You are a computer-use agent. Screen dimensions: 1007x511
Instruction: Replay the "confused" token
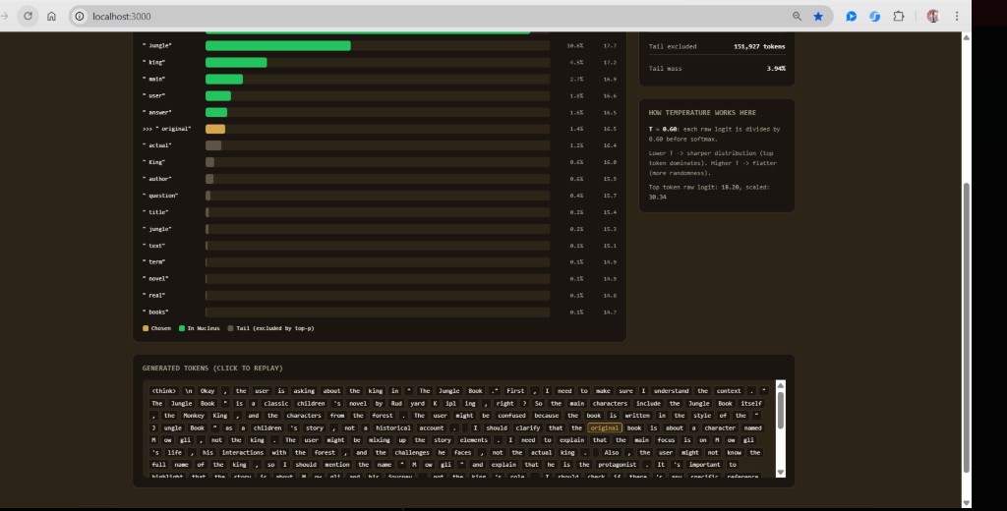click(x=511, y=416)
